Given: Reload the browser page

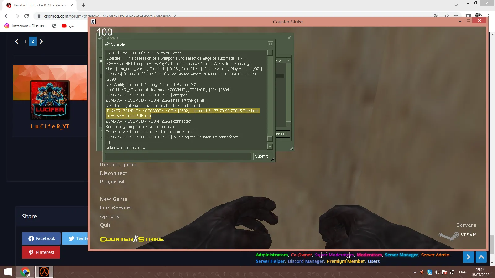Looking at the screenshot, I should point(27,16).
